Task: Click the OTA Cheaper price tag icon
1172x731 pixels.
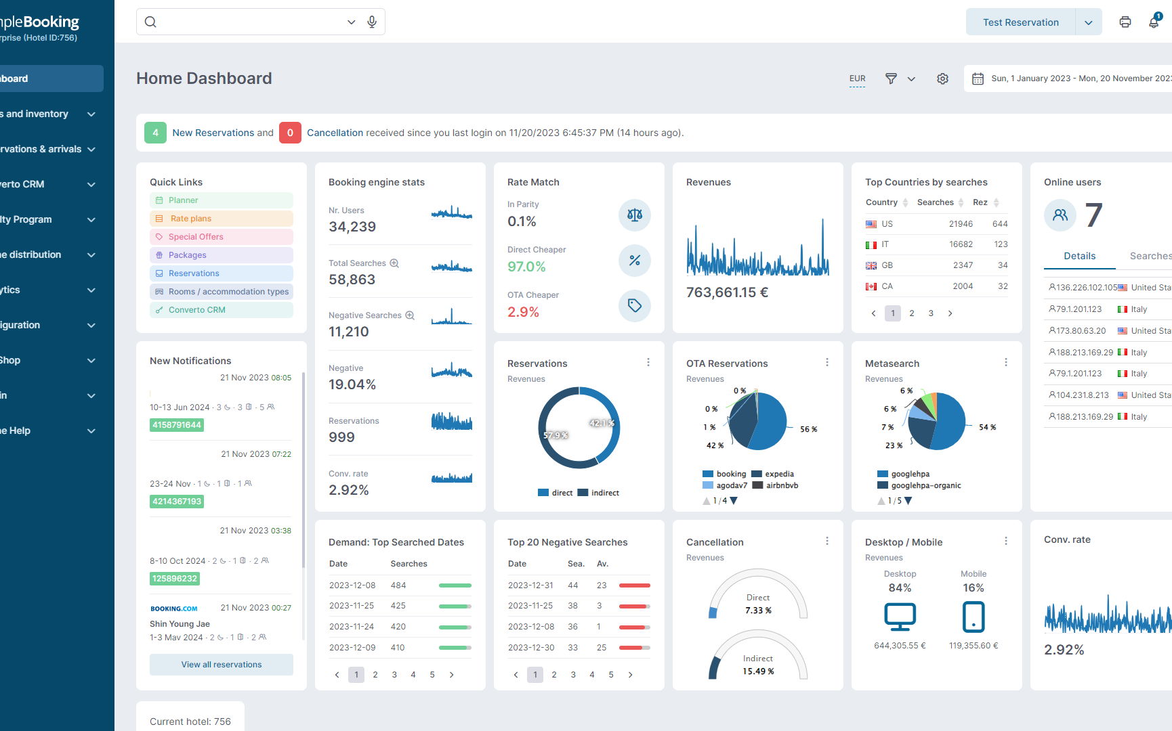Action: click(634, 306)
